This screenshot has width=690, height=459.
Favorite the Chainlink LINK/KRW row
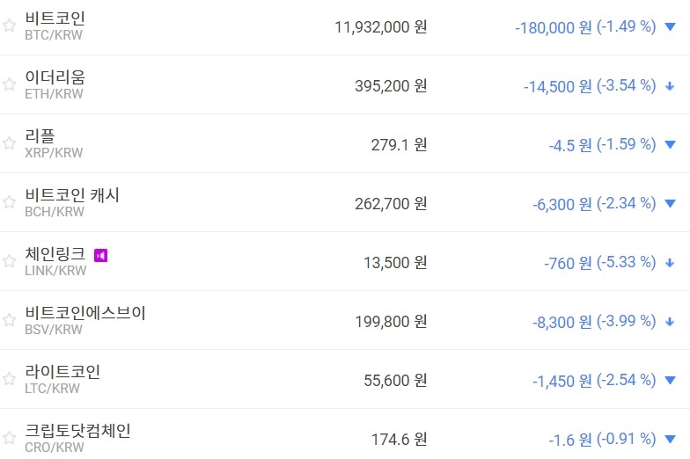9,261
